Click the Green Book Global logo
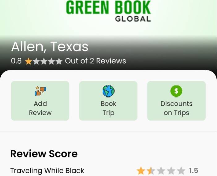Image resolution: width=217 pixels, height=176 pixels. pos(108,11)
